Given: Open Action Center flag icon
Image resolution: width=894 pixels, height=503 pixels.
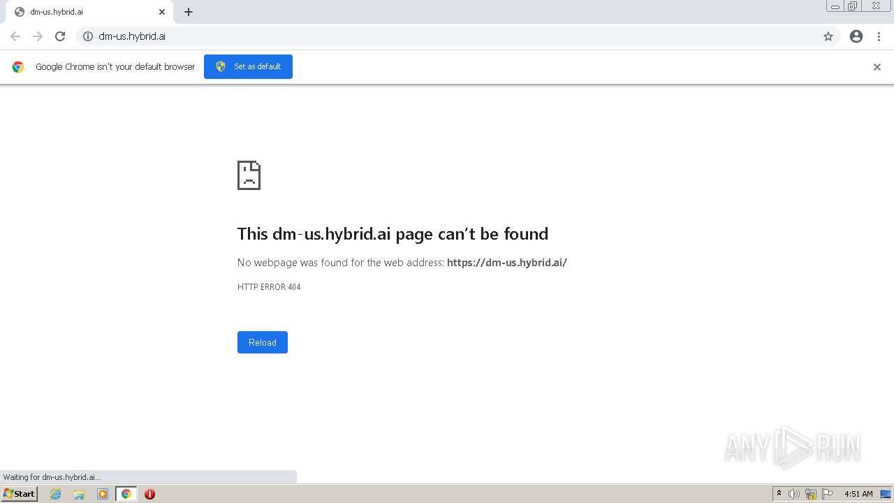Looking at the screenshot, I should [x=828, y=494].
